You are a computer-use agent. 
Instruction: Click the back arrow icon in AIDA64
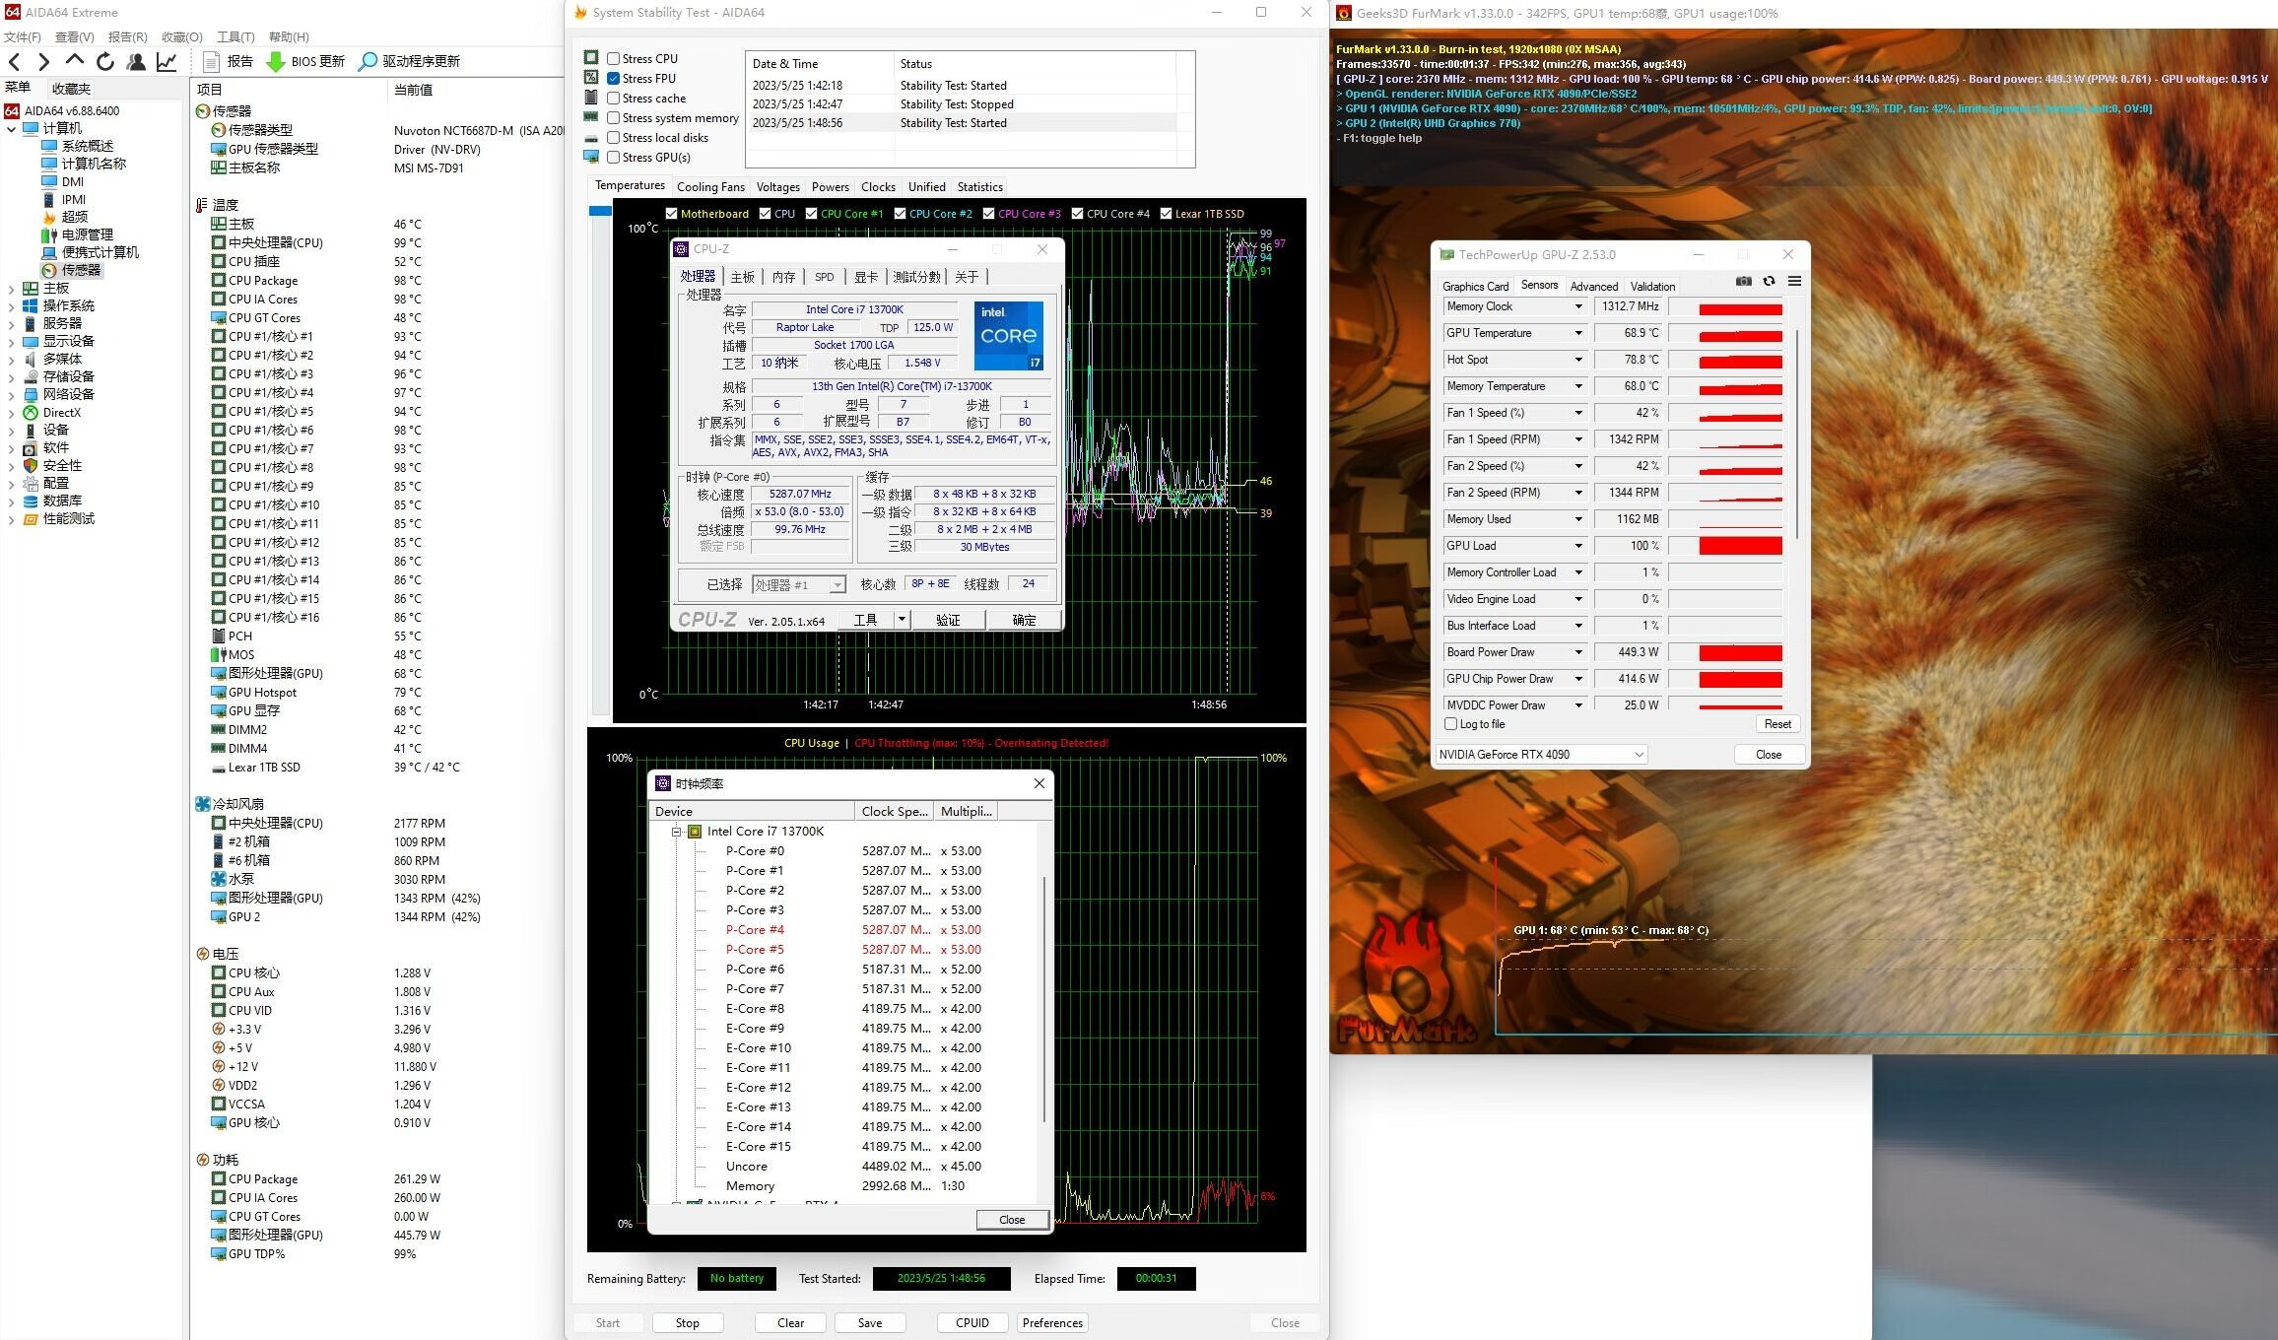(14, 61)
